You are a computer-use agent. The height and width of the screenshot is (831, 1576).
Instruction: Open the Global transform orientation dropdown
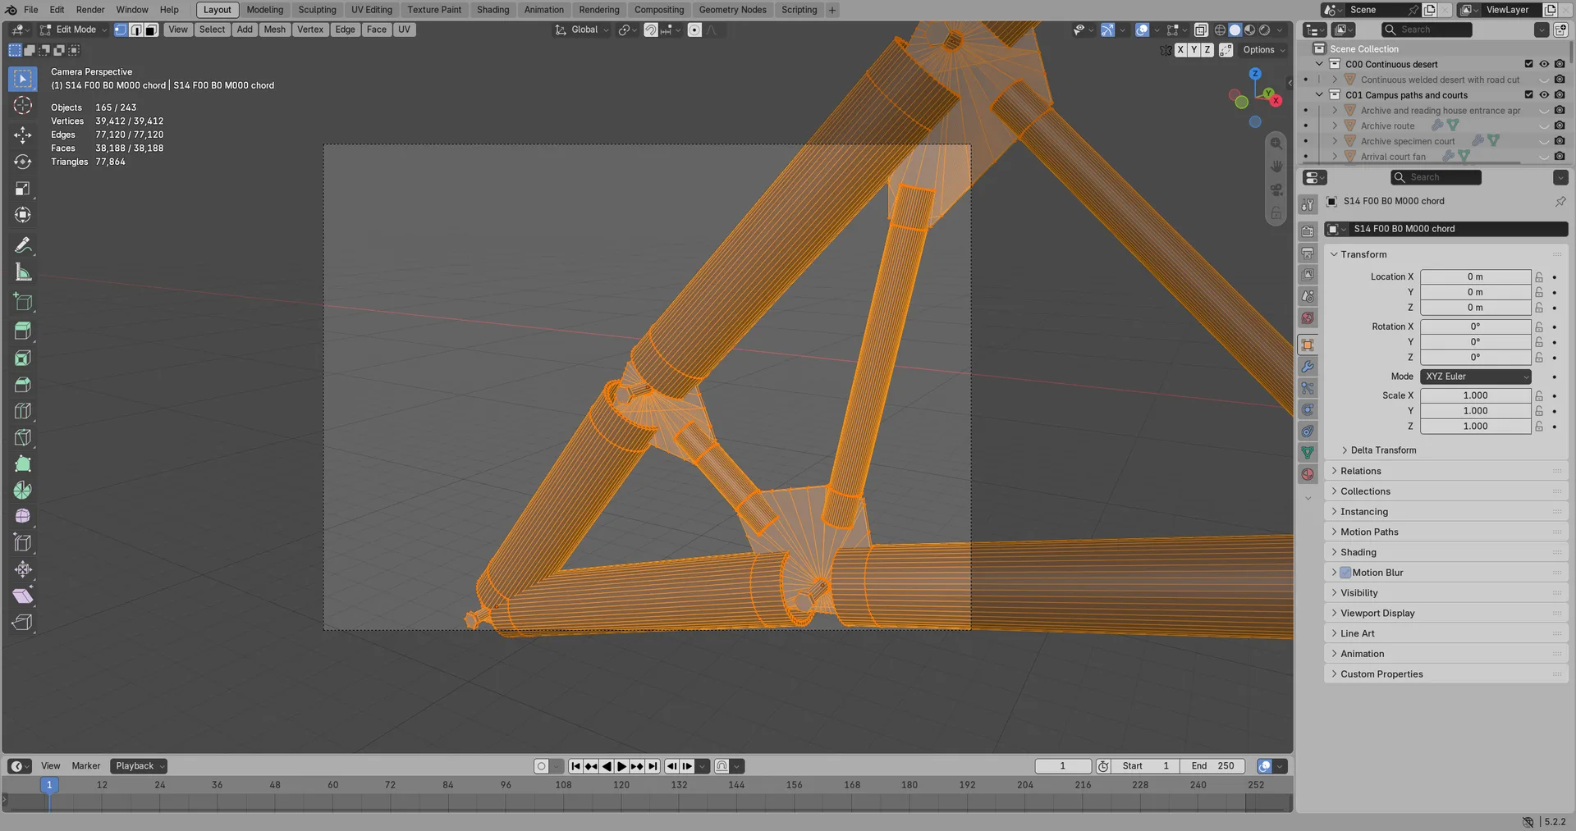pos(583,30)
